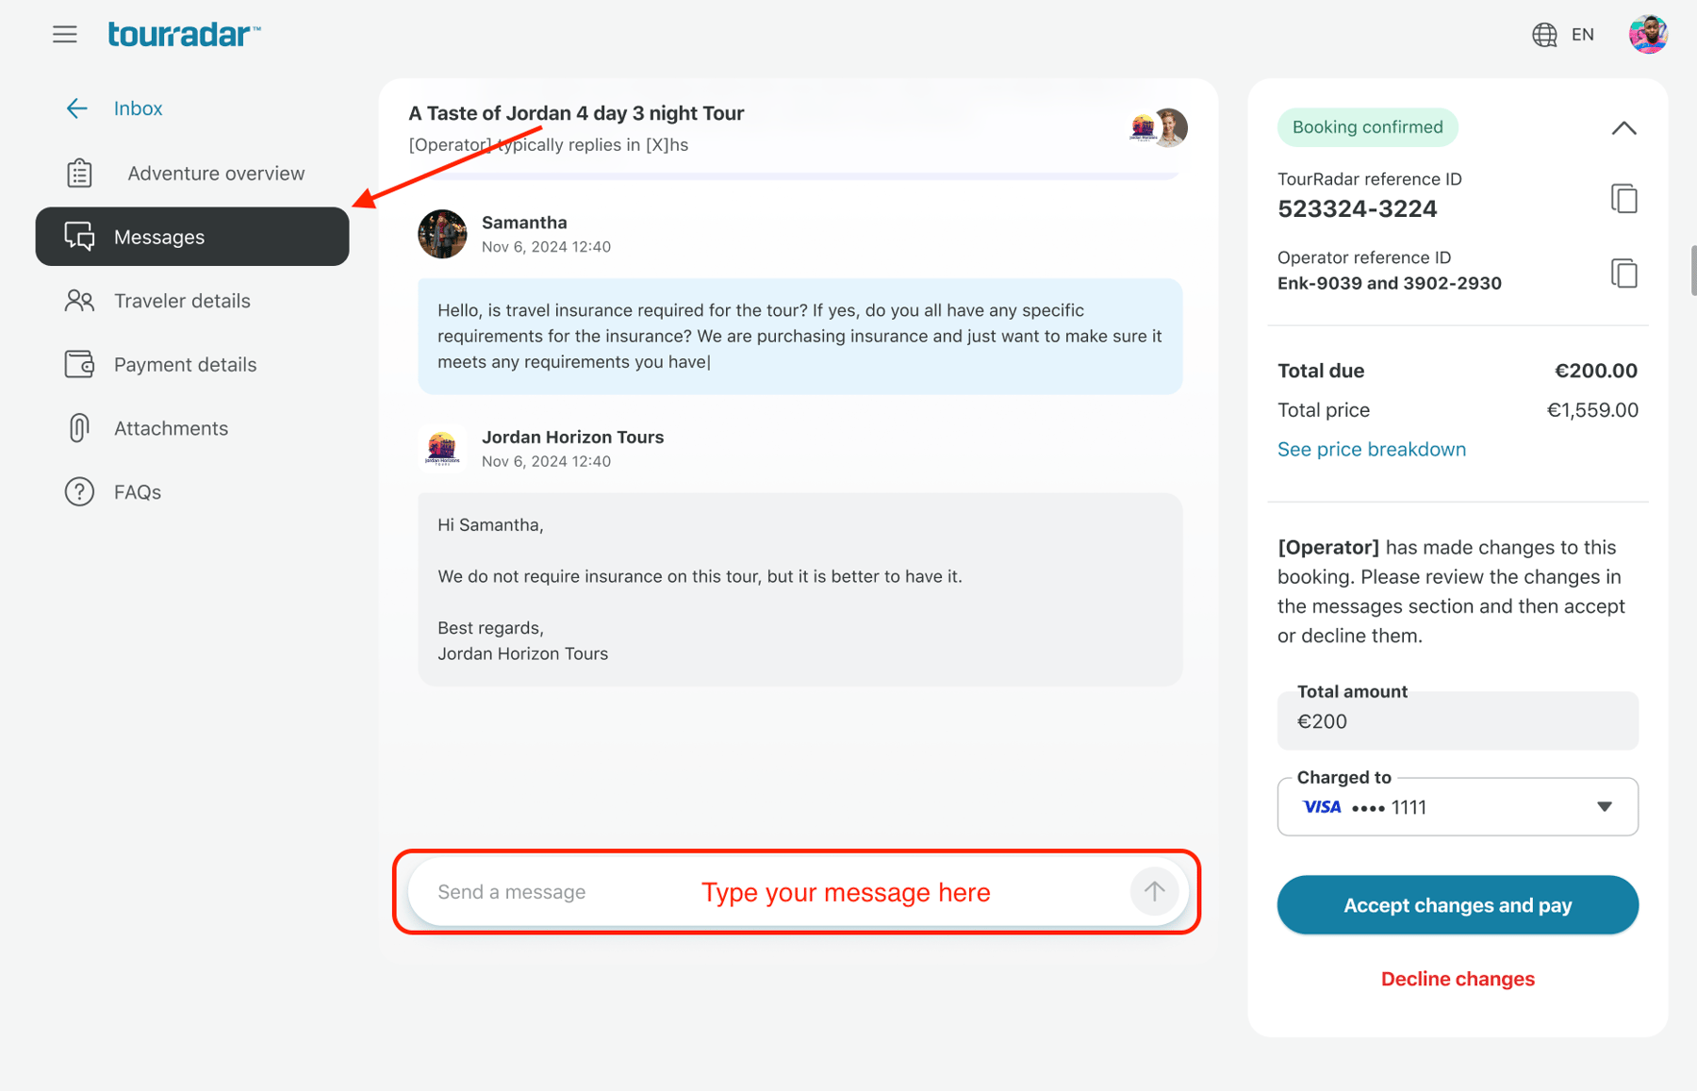Screen dimensions: 1697x1091
Task: Open the FAQs question mark icon
Action: [79, 491]
